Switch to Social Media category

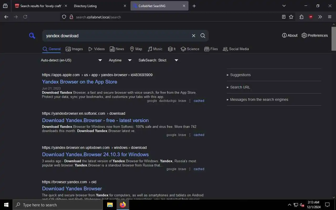(x=236, y=49)
